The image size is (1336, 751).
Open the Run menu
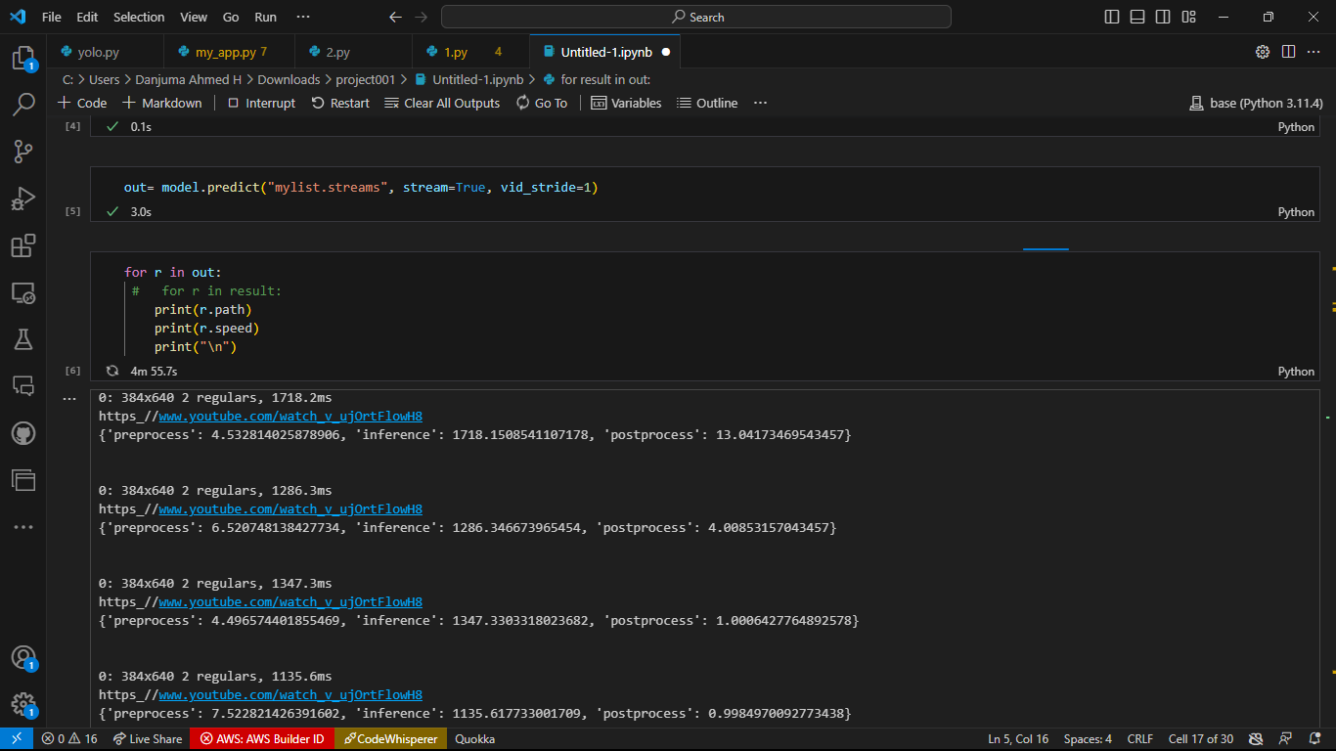(x=265, y=17)
